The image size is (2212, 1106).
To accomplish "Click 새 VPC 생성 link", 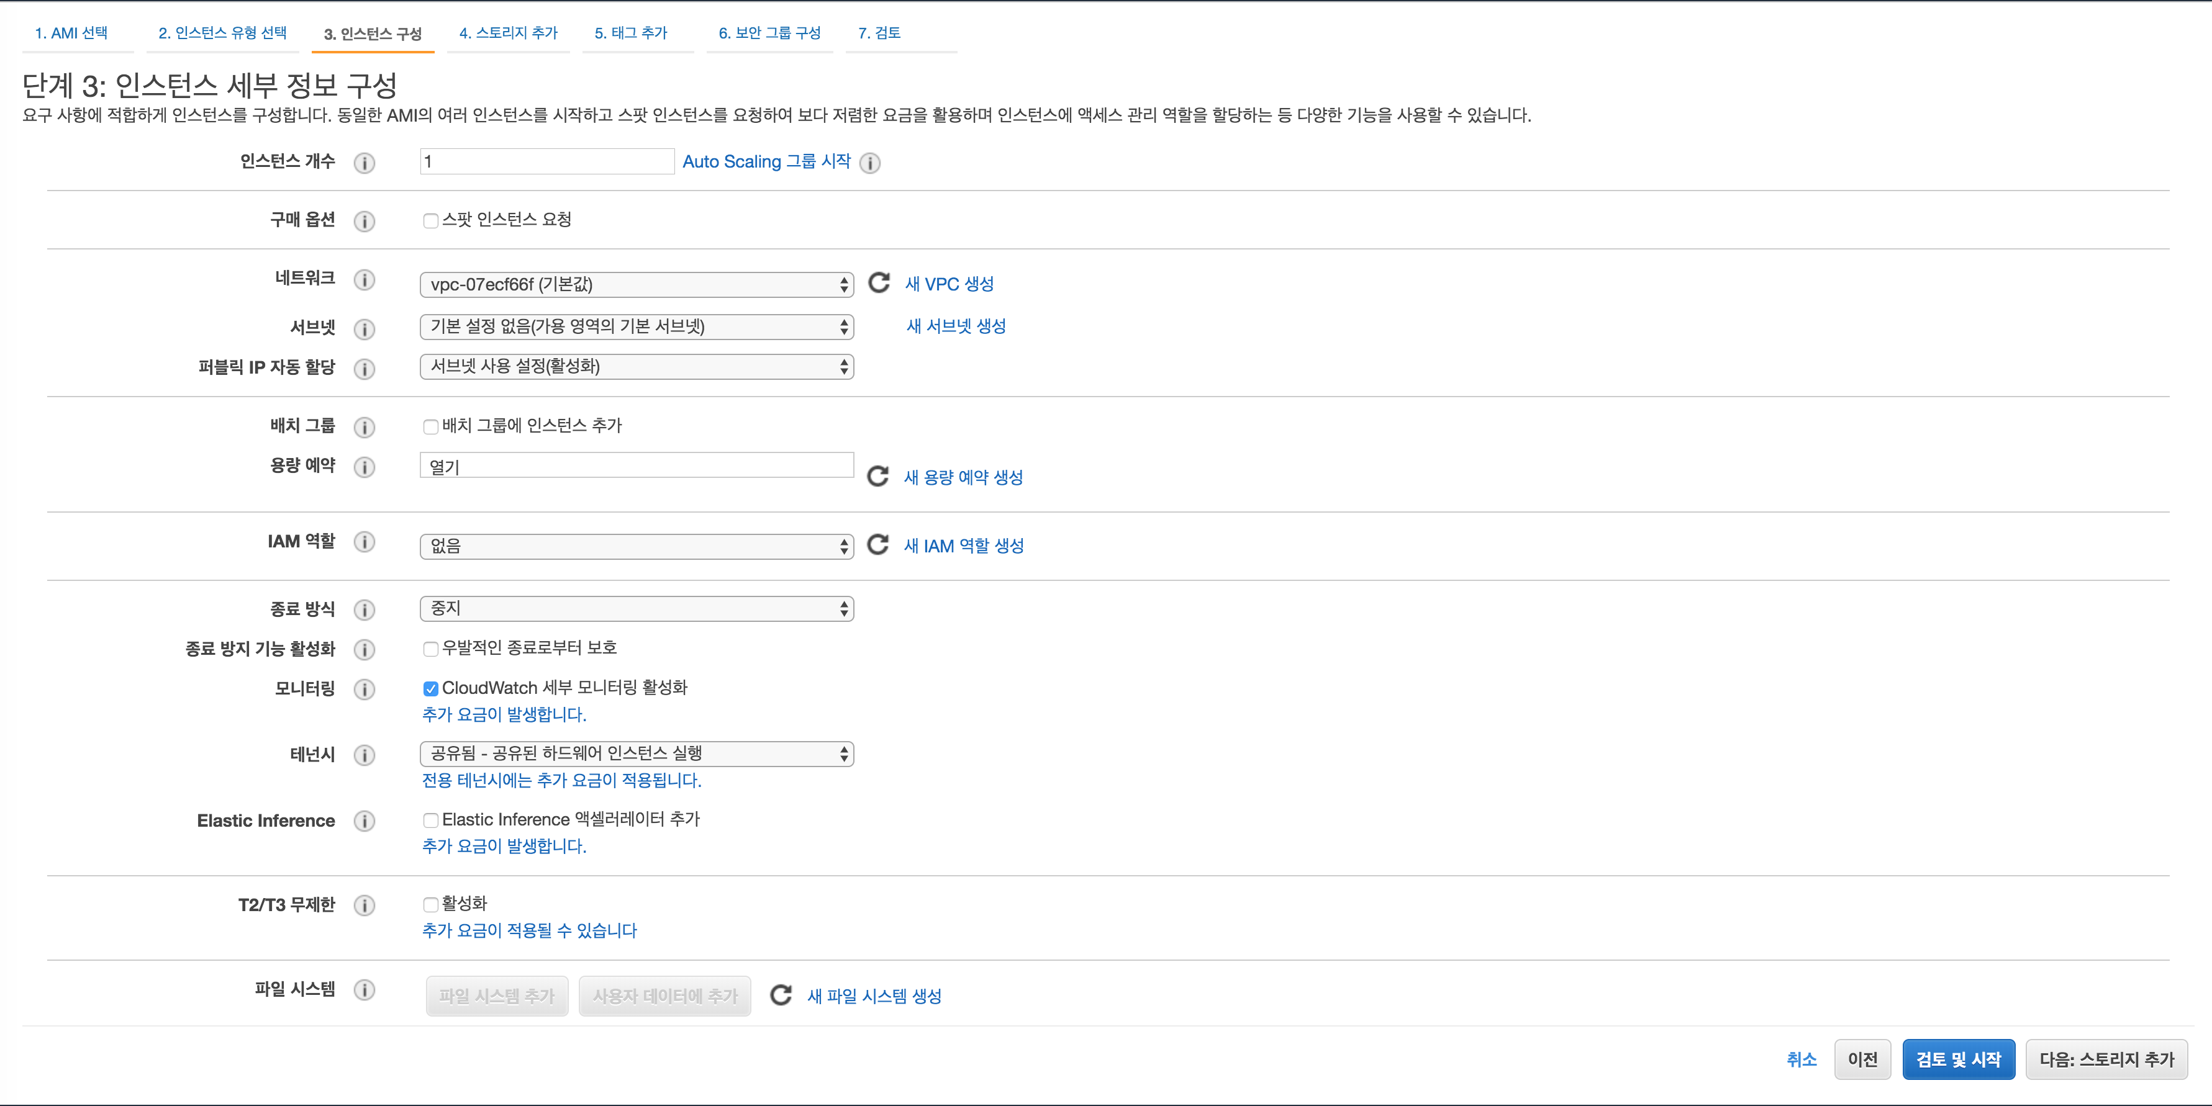I will [x=950, y=284].
